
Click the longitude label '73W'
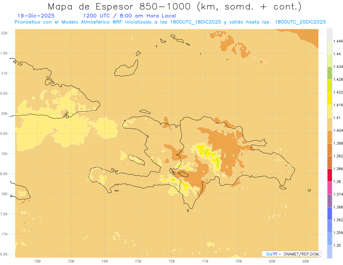[x=138, y=261]
